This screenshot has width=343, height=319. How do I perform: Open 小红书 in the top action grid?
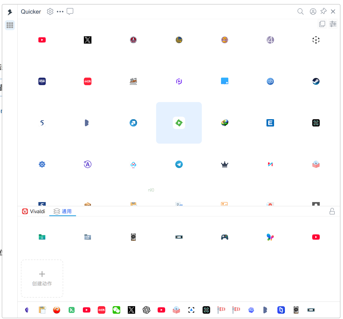coord(88,81)
